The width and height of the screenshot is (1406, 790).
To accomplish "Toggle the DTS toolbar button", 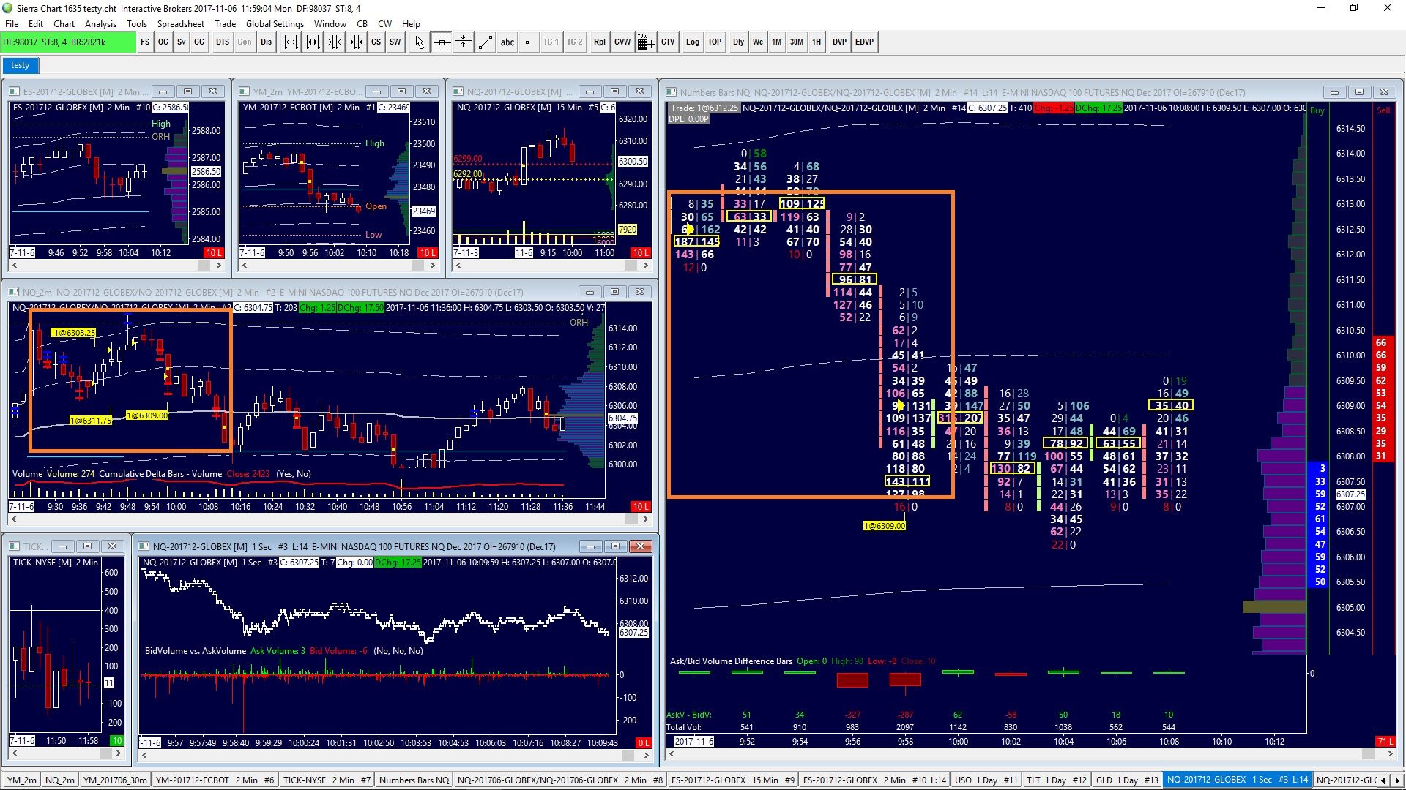I will tap(223, 42).
